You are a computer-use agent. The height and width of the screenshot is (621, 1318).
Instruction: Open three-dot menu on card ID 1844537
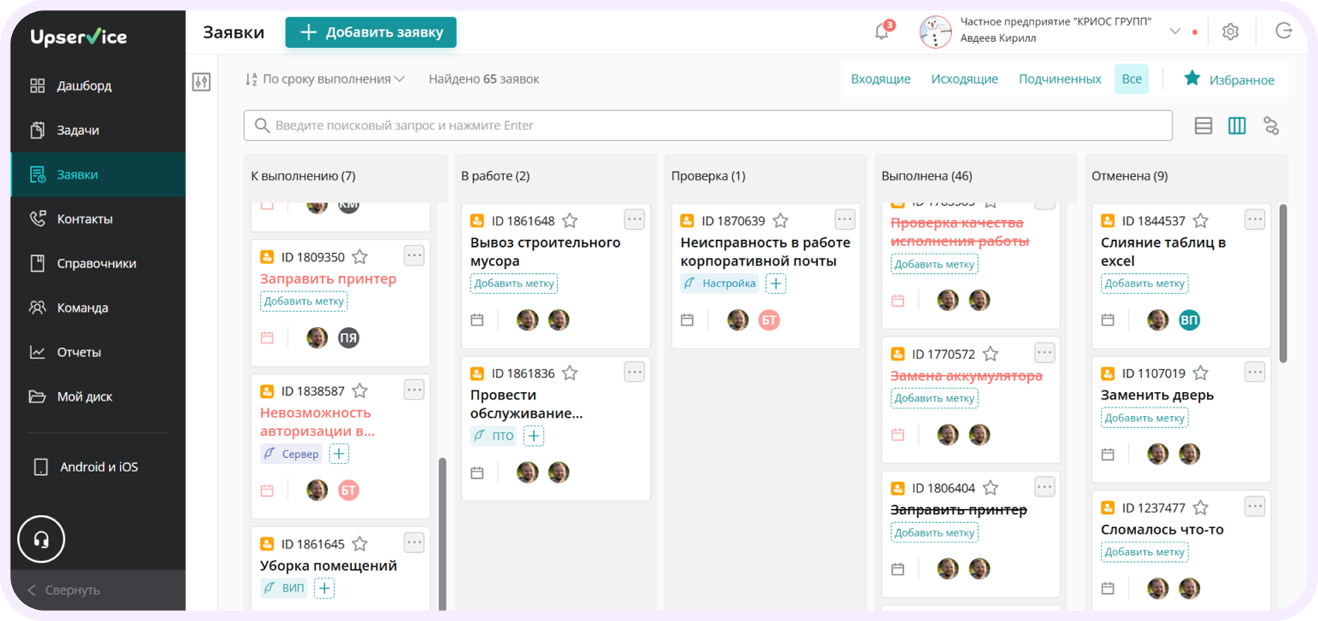pos(1255,219)
